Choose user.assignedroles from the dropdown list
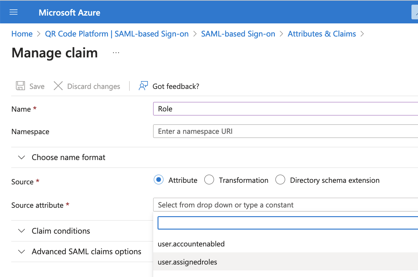The image size is (418, 277). tap(285, 262)
